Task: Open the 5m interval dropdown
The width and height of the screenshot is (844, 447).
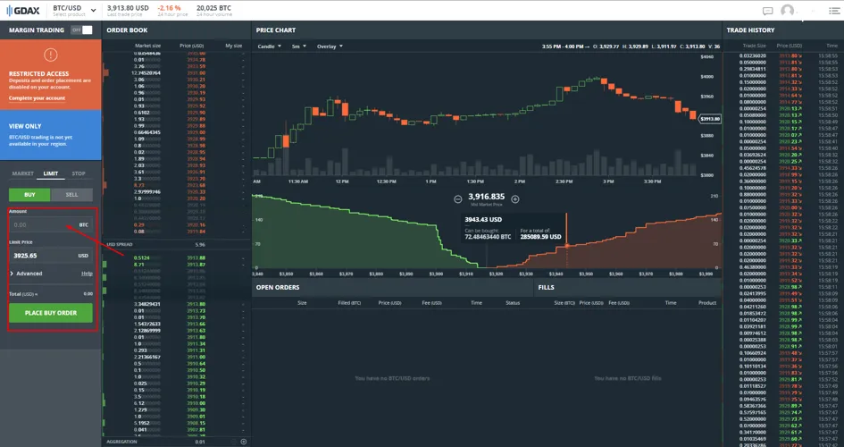Action: tap(298, 46)
